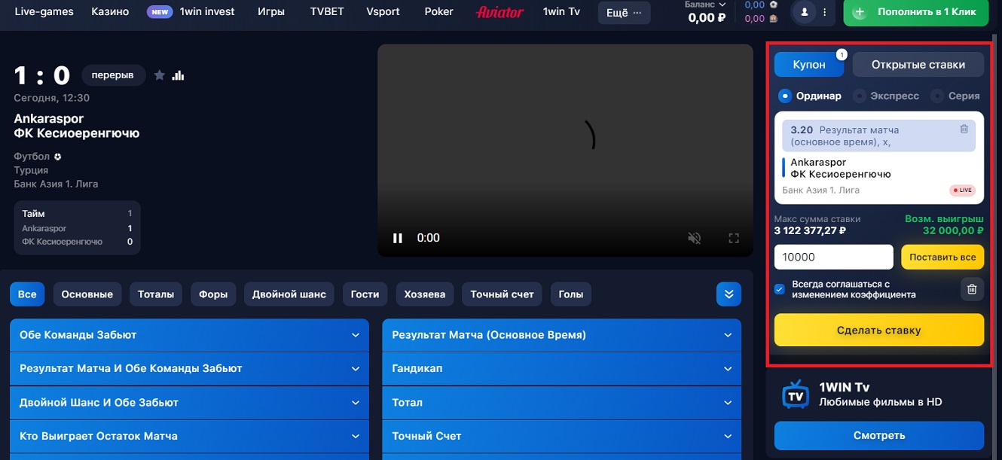Screen dimensions: 1002x460
Task: Collapse Результат Матча И Обе Команды Забьют
Action: coord(189,369)
